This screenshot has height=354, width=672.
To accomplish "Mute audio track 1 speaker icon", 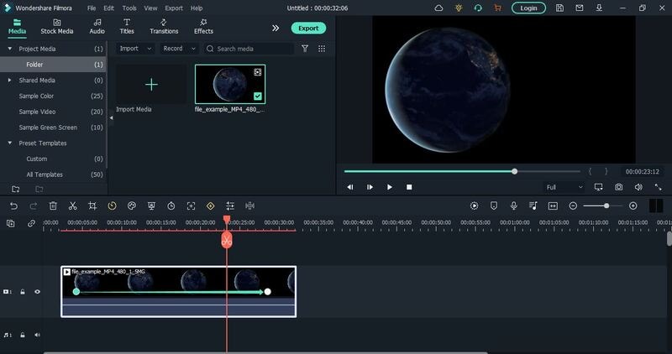I will (x=37, y=336).
